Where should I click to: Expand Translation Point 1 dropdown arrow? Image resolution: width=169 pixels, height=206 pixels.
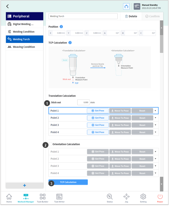155,111
